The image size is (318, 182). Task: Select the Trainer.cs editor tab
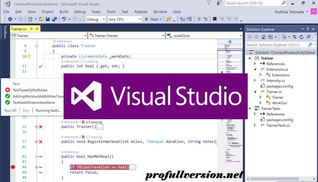(x=19, y=29)
